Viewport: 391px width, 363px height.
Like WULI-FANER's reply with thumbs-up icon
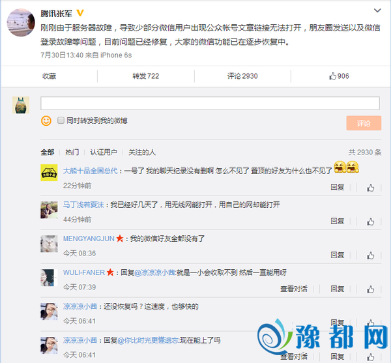coord(371,287)
